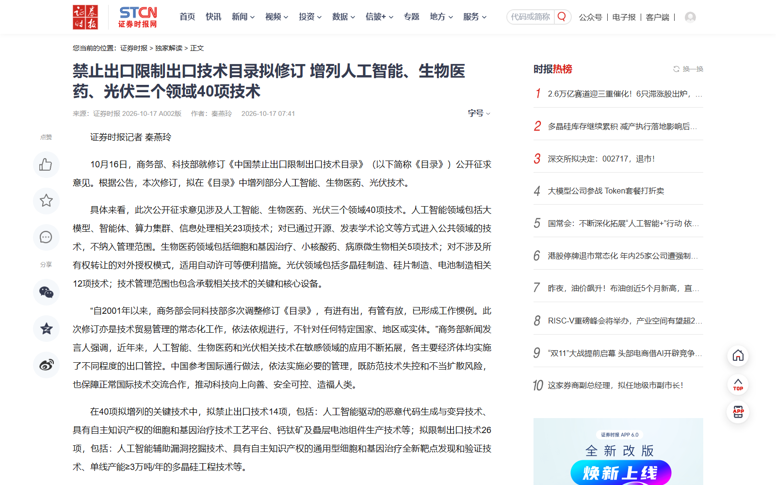
Task: Open the 字号 font size dropdown
Action: (479, 113)
